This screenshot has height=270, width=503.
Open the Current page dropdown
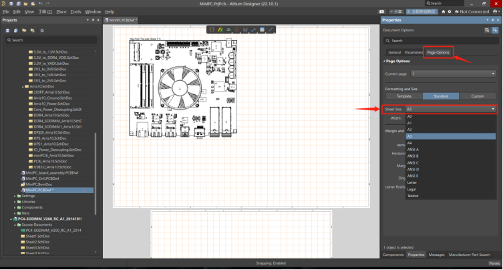(x=454, y=74)
